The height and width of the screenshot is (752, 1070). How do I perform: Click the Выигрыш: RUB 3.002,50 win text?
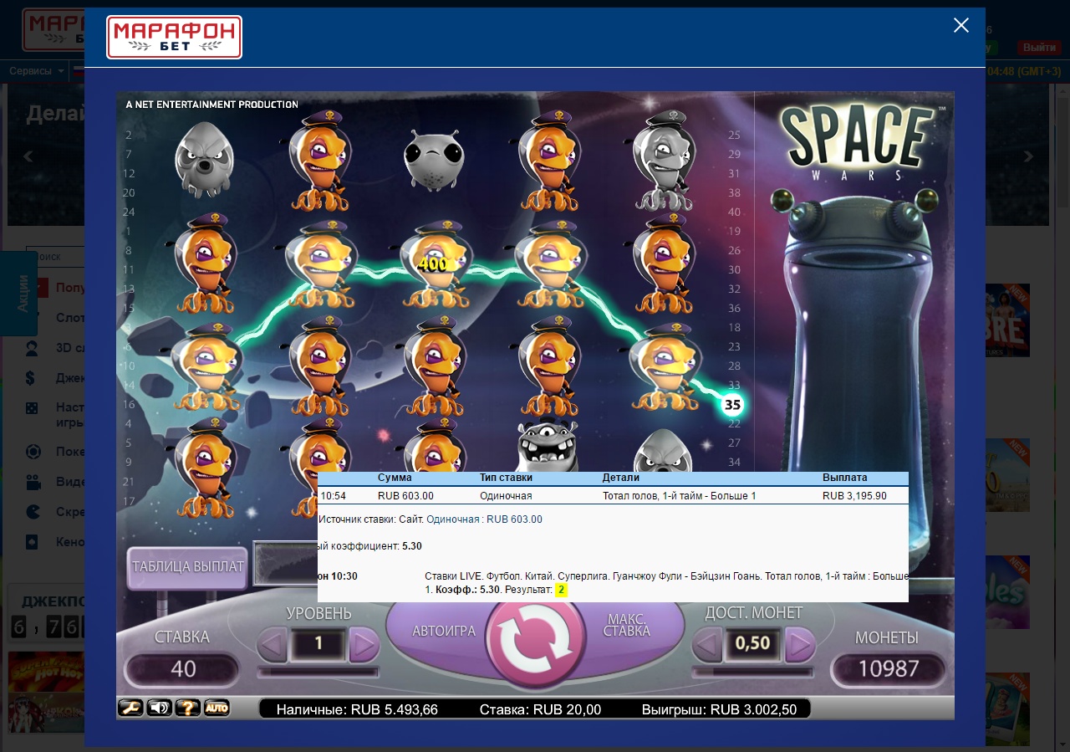pyautogui.click(x=719, y=709)
